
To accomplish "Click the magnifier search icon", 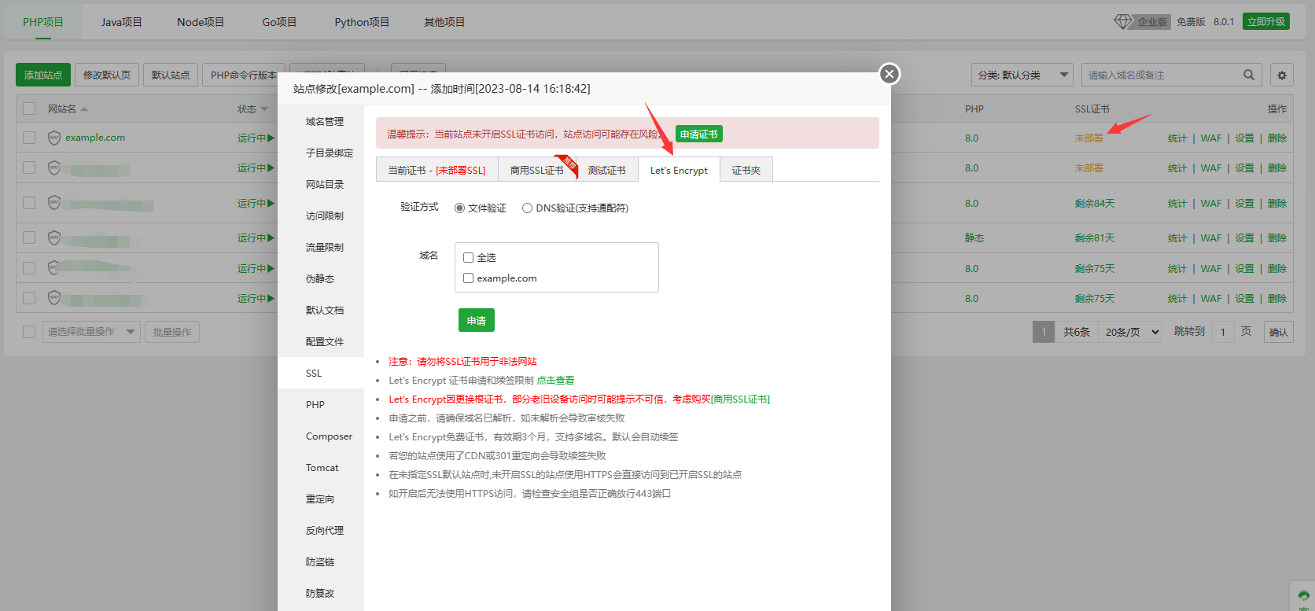I will tap(1248, 75).
